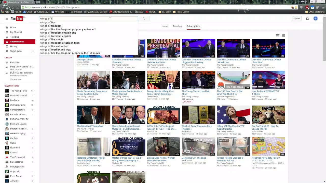Open Hillary TPP flip-flop video thumbnail
Image resolution: width=326 pixels, height=183 pixels.
tap(234, 115)
